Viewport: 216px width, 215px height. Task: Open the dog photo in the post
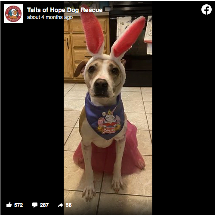[108, 108]
